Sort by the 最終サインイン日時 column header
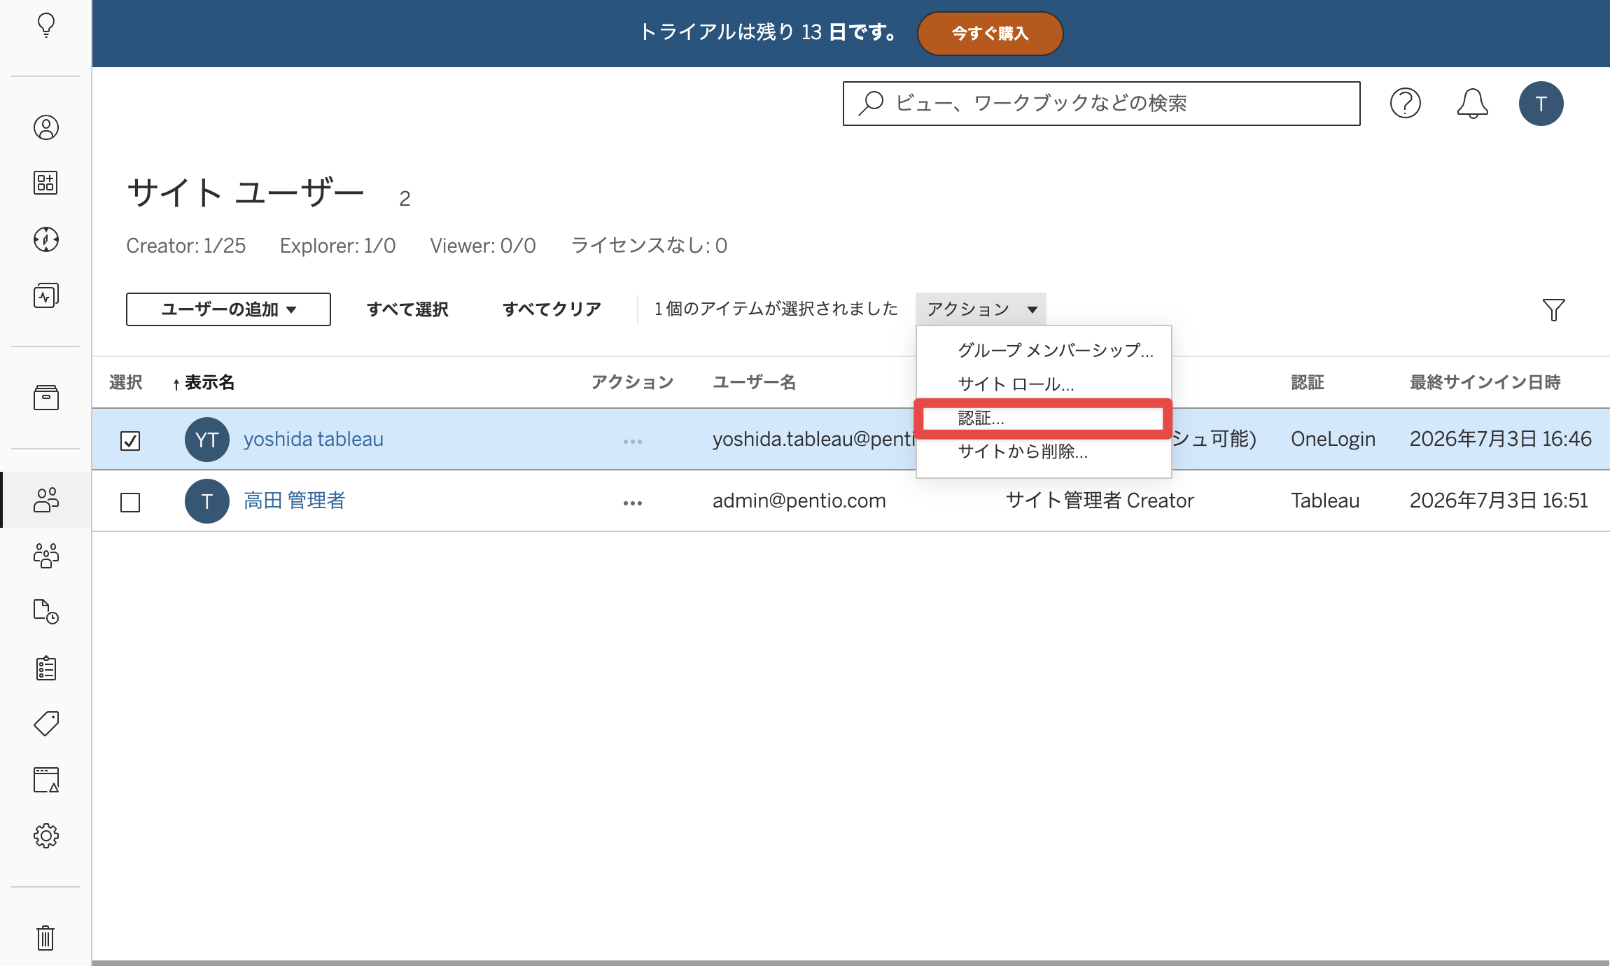Screen dimensions: 1610x966 point(1485,382)
